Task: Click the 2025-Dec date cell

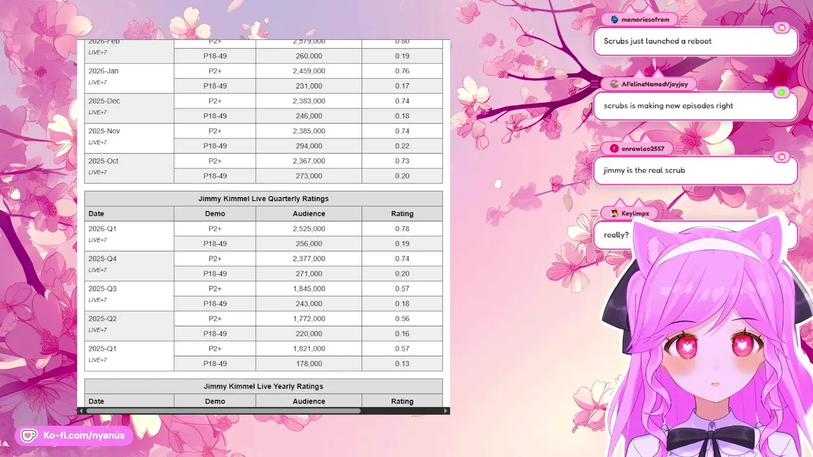Action: point(129,109)
